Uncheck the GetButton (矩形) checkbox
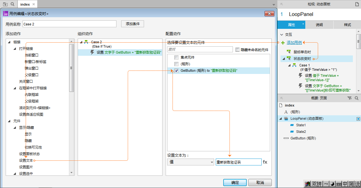Screen dimensions: 361x188 point(177,71)
